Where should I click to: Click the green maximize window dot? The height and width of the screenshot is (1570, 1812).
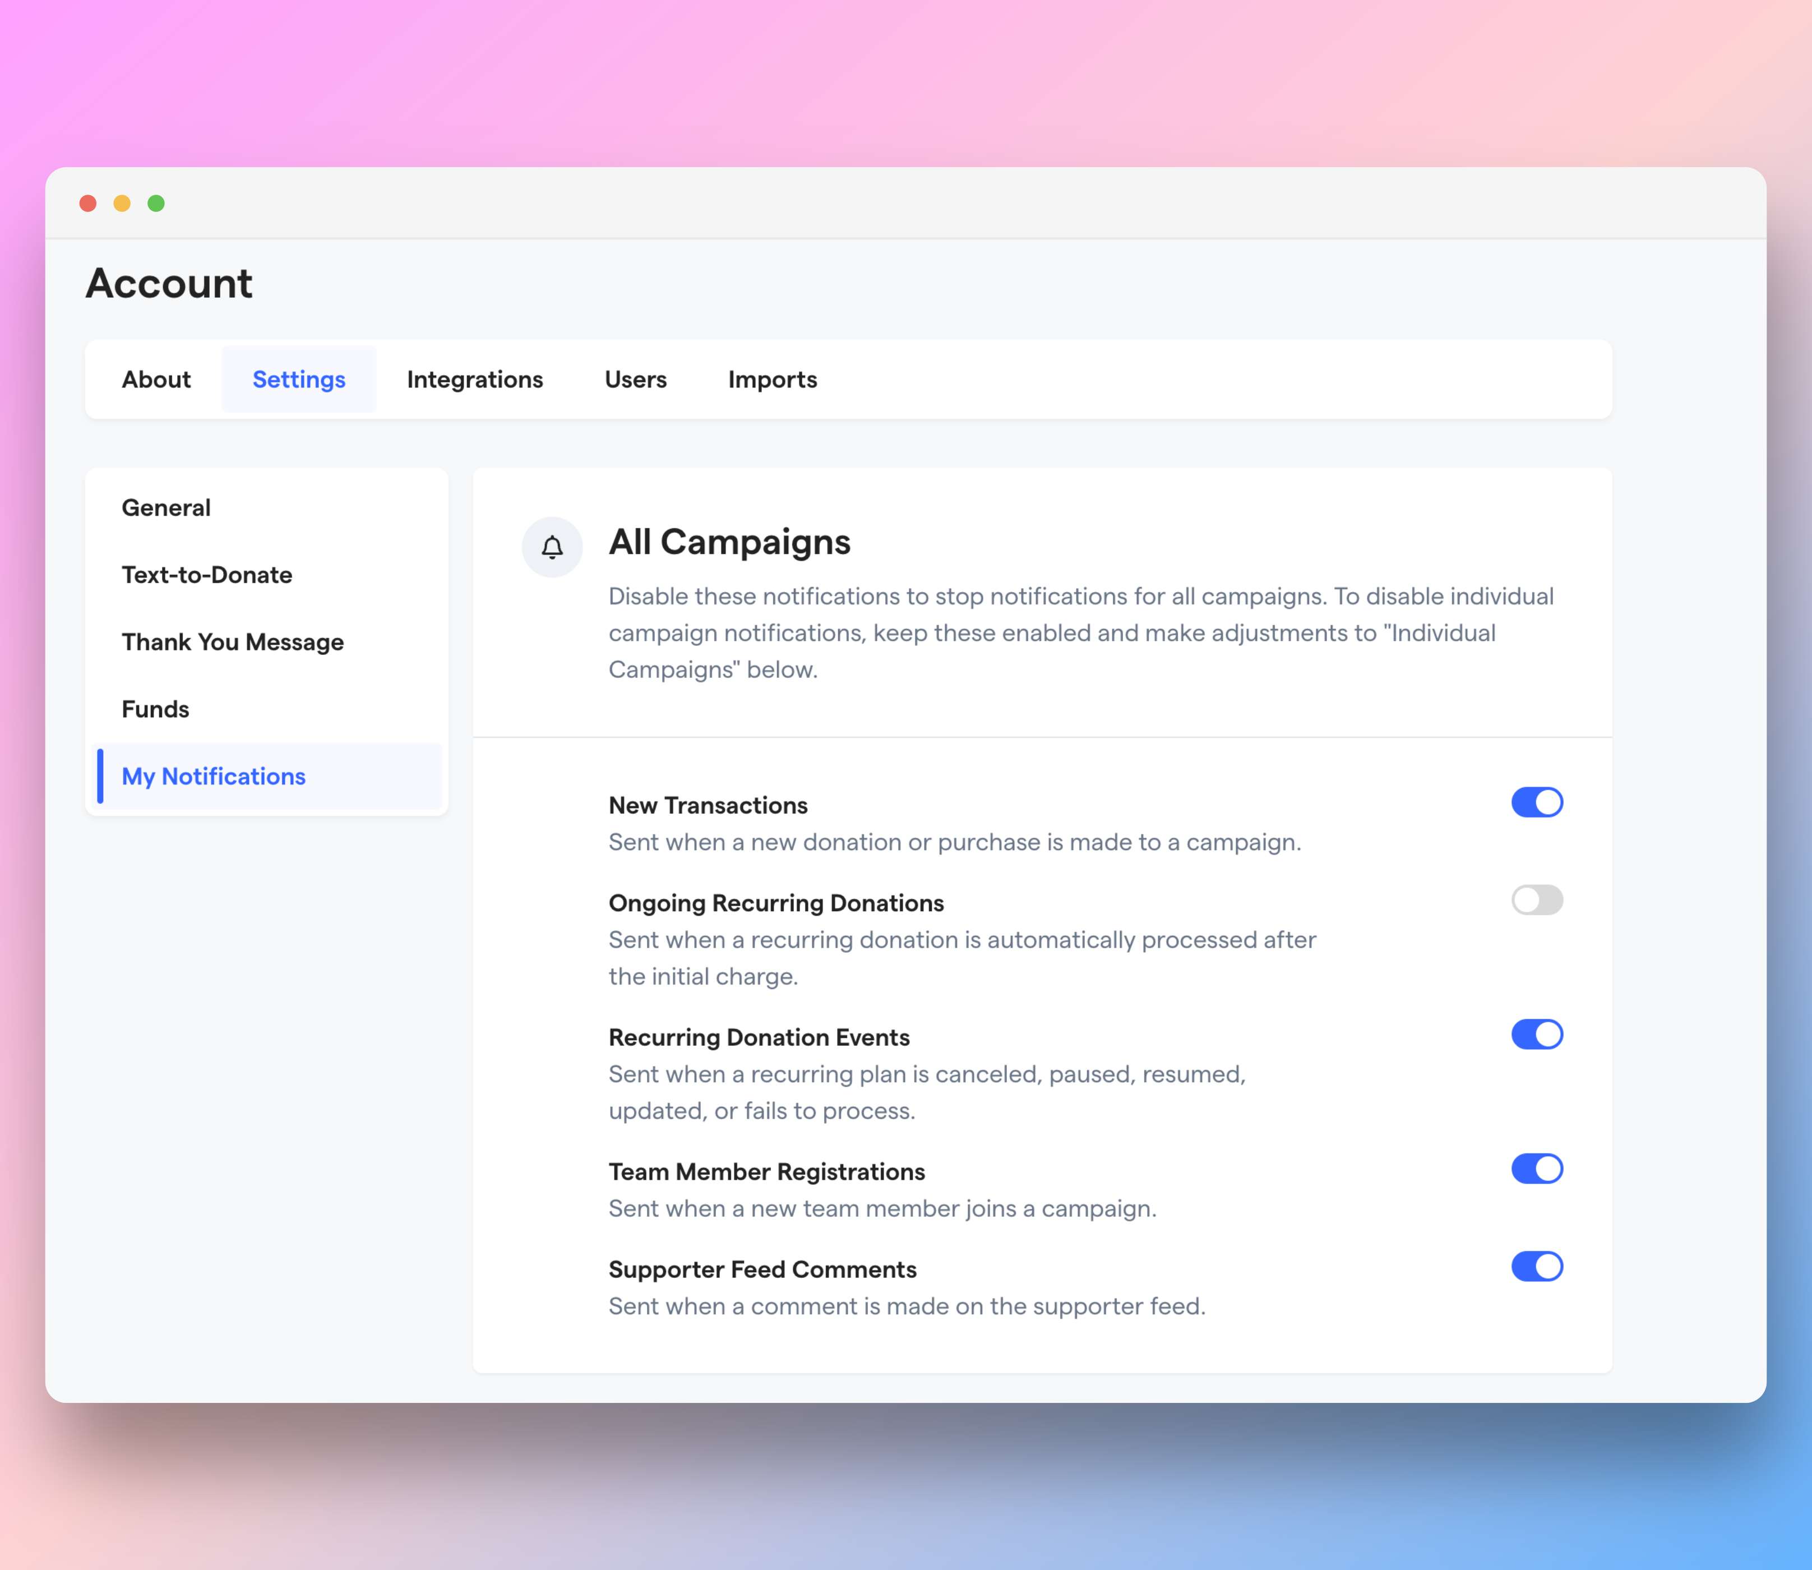156,203
